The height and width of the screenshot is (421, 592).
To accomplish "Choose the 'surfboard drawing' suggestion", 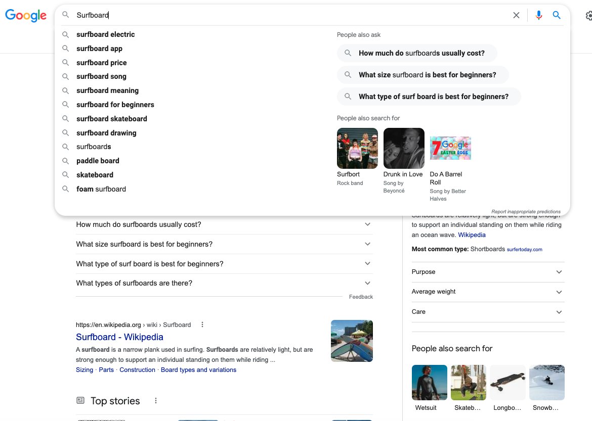I will [x=106, y=133].
